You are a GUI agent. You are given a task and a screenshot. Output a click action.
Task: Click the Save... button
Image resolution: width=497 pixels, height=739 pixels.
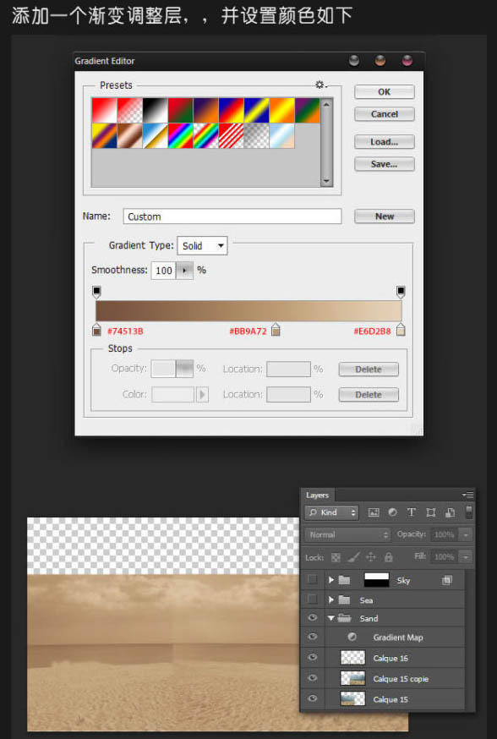click(385, 164)
